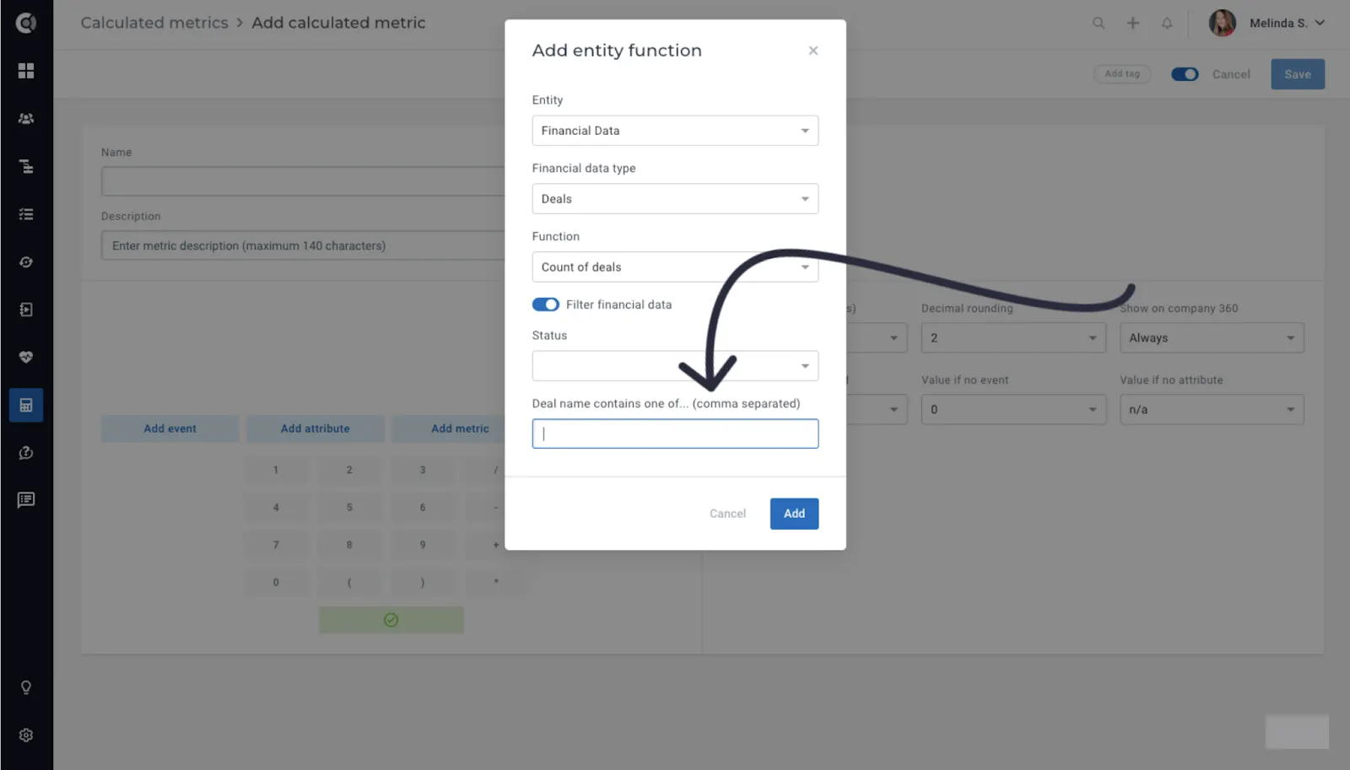Open the calculated metrics calculator icon

26,405
